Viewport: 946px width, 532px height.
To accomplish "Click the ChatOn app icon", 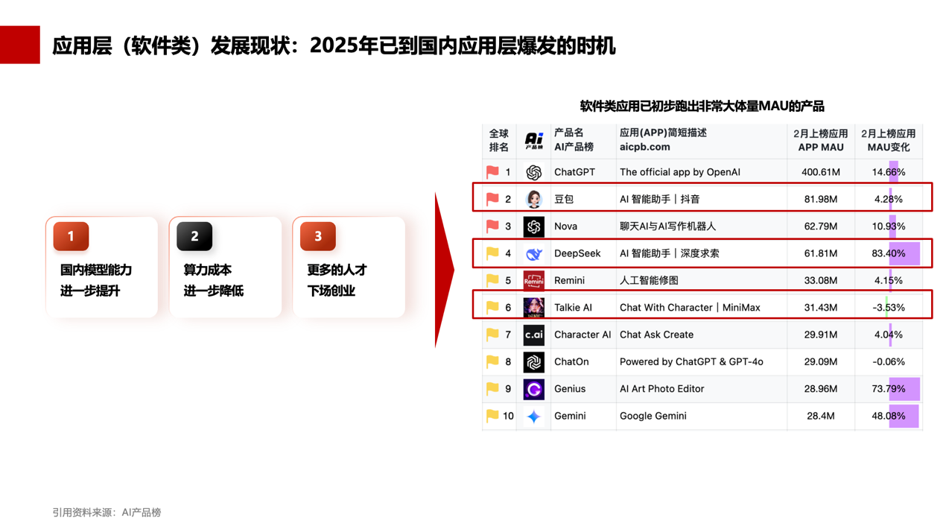I will point(533,362).
